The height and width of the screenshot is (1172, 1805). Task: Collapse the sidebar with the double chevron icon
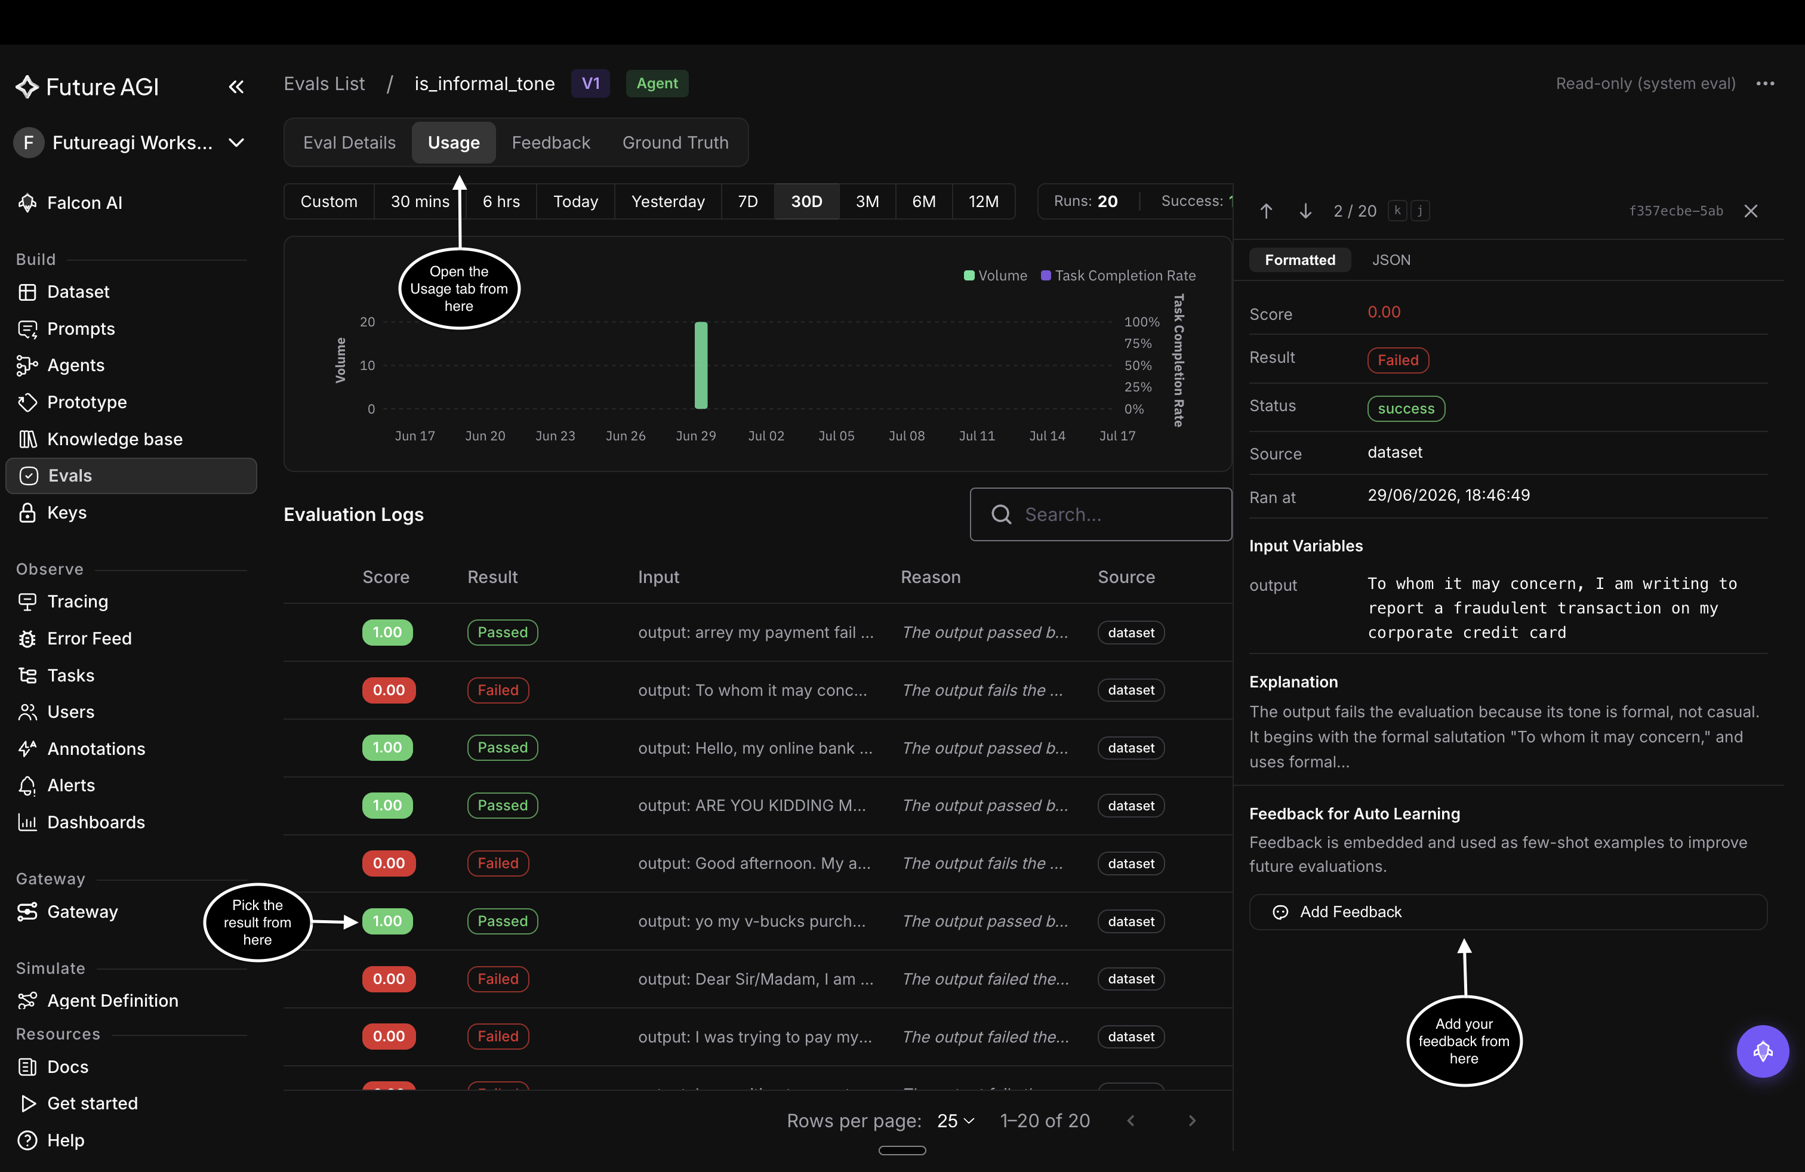236,87
